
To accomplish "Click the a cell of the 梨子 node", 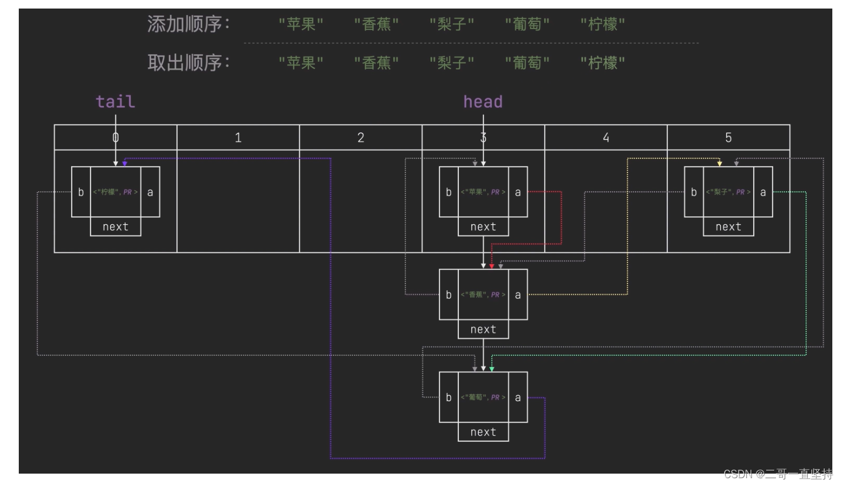I will click(763, 192).
